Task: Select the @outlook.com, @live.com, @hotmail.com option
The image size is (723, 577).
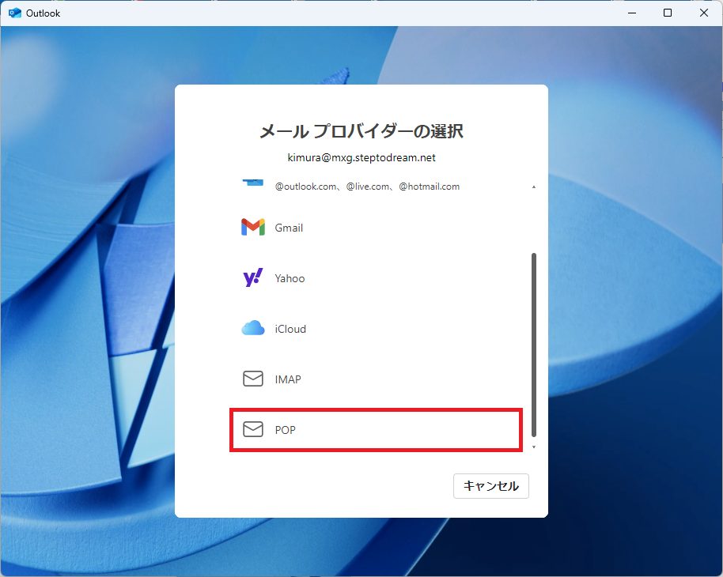Action: 376,187
